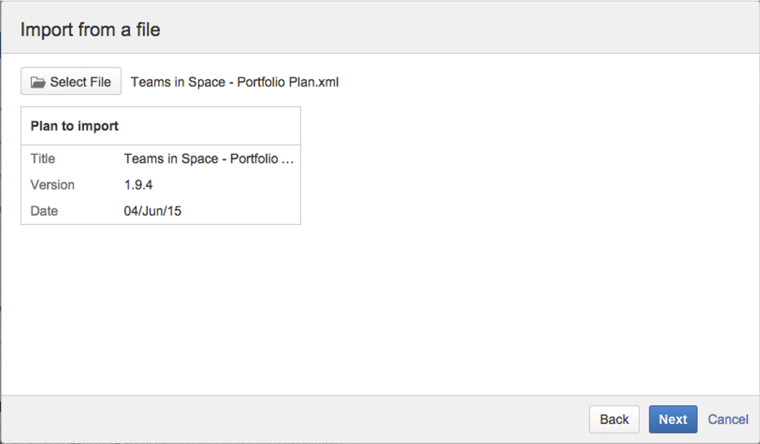Screen dimensions: 760x444
Task: Select the date value 04/Jun/15
Action: pos(153,211)
